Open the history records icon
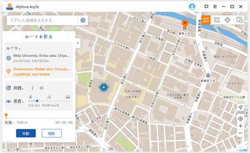This screenshot has height=153, width=250. point(239,20)
